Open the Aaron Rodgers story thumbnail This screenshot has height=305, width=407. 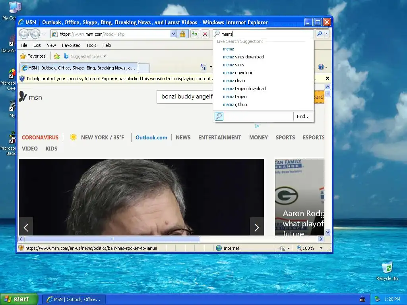(300, 197)
